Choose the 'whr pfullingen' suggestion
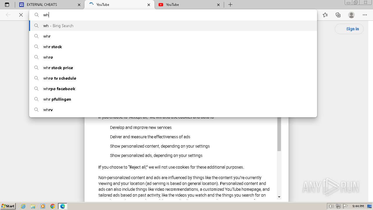The image size is (373, 210). pos(173,99)
